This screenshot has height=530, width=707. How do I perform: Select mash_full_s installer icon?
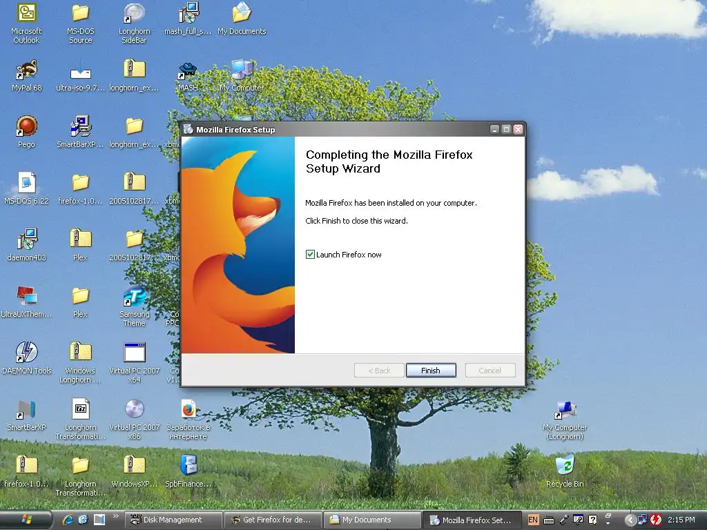pos(188,12)
